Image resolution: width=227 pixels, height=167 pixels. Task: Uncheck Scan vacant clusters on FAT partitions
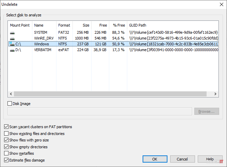point(6,127)
